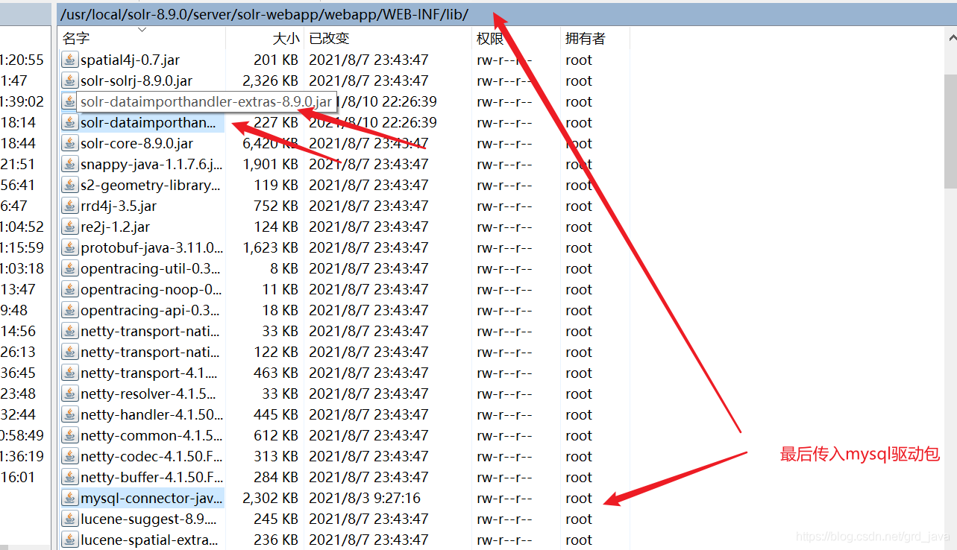Select the netty-codec-4.1.50 jar icon
Screen dimensions: 957x550
coord(70,456)
